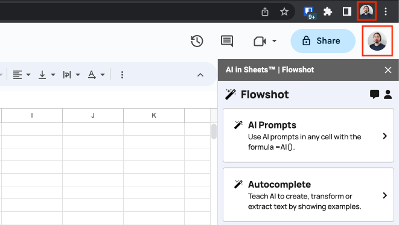
Task: Click the text wrapping icon
Action: [x=66, y=75]
